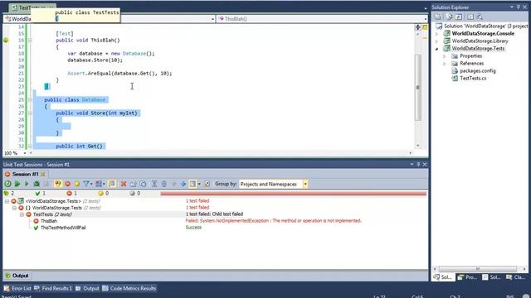Click the unit test glyph beside line 16
This screenshot has height=298, width=531.
pos(6,41)
